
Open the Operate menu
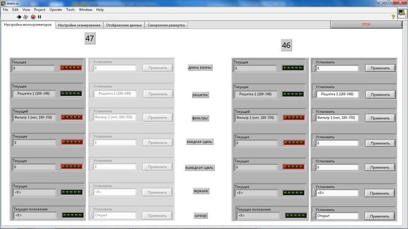tap(56, 10)
